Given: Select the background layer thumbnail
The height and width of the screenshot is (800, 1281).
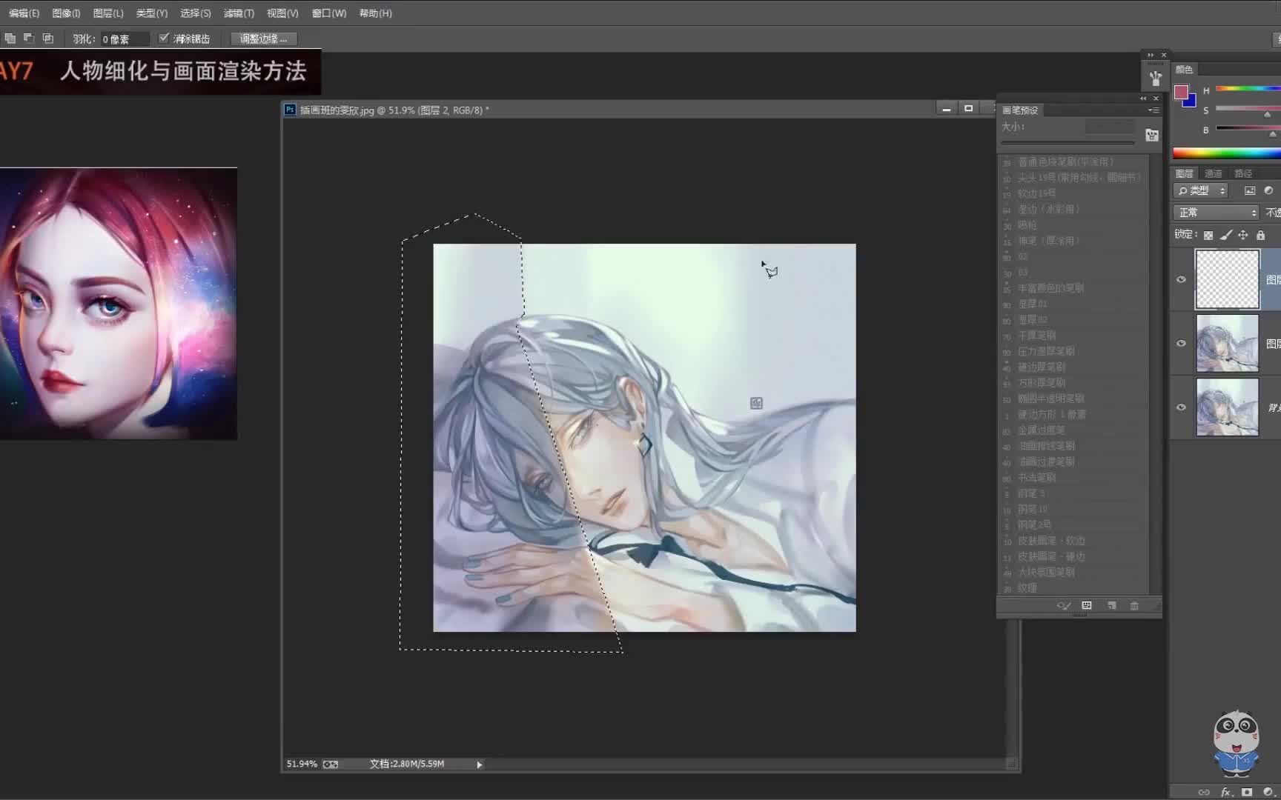Looking at the screenshot, I should 1227,407.
